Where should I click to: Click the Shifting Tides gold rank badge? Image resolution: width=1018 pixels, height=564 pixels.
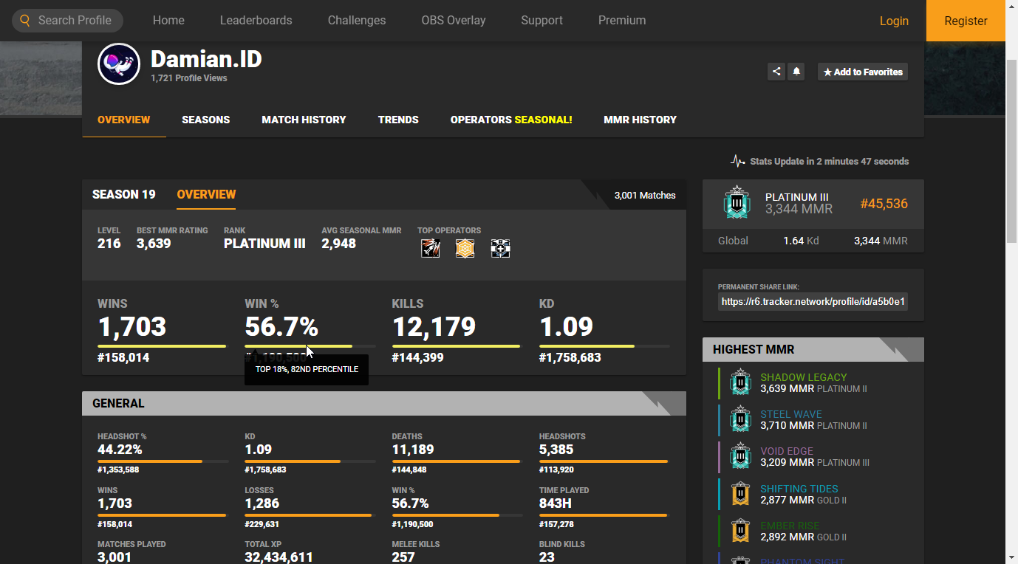[x=740, y=494]
